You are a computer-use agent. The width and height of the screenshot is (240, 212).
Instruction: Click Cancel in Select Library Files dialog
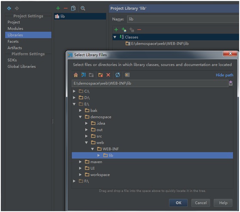coord(201,203)
